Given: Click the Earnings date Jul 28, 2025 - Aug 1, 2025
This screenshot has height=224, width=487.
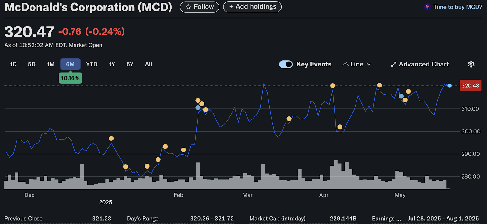Looking at the screenshot, I should (x=443, y=219).
